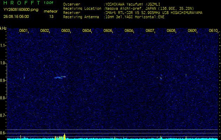Screen dimensions: 221x140
Task: Click the 0508 time marker
Action: tap(171, 30)
